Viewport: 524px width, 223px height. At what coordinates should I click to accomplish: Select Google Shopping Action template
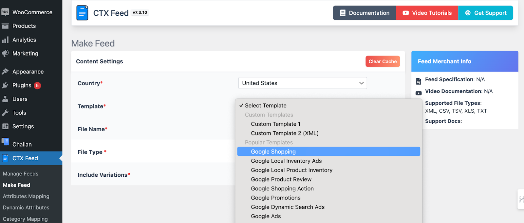click(328, 188)
